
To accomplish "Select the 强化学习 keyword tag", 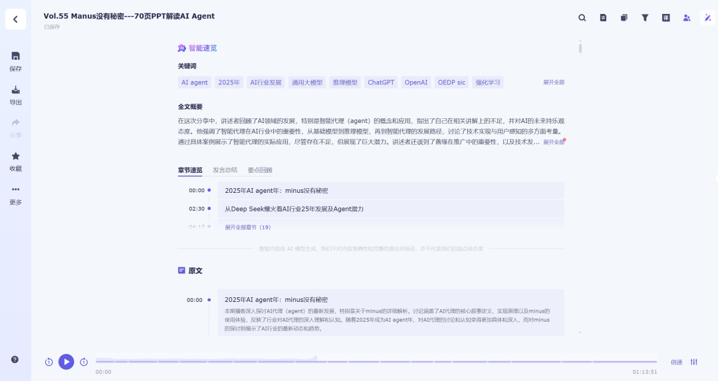I will pyautogui.click(x=488, y=82).
